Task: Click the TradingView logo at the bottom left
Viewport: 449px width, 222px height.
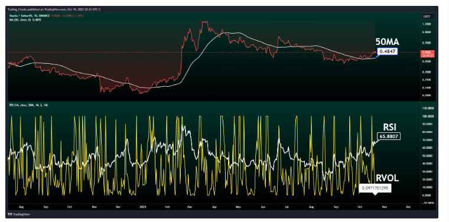Action: tap(19, 214)
